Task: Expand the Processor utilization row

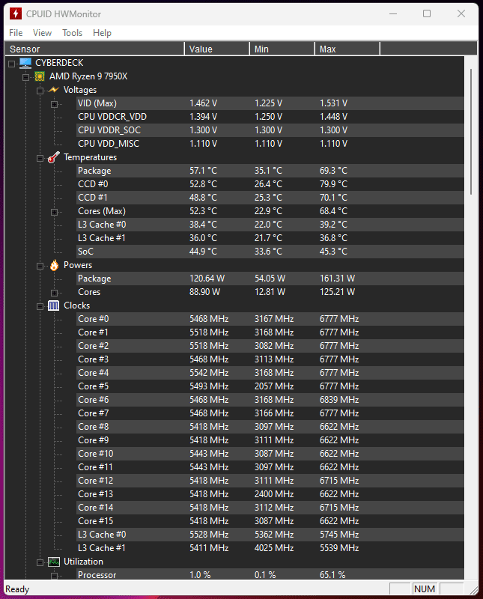Action: (x=54, y=576)
